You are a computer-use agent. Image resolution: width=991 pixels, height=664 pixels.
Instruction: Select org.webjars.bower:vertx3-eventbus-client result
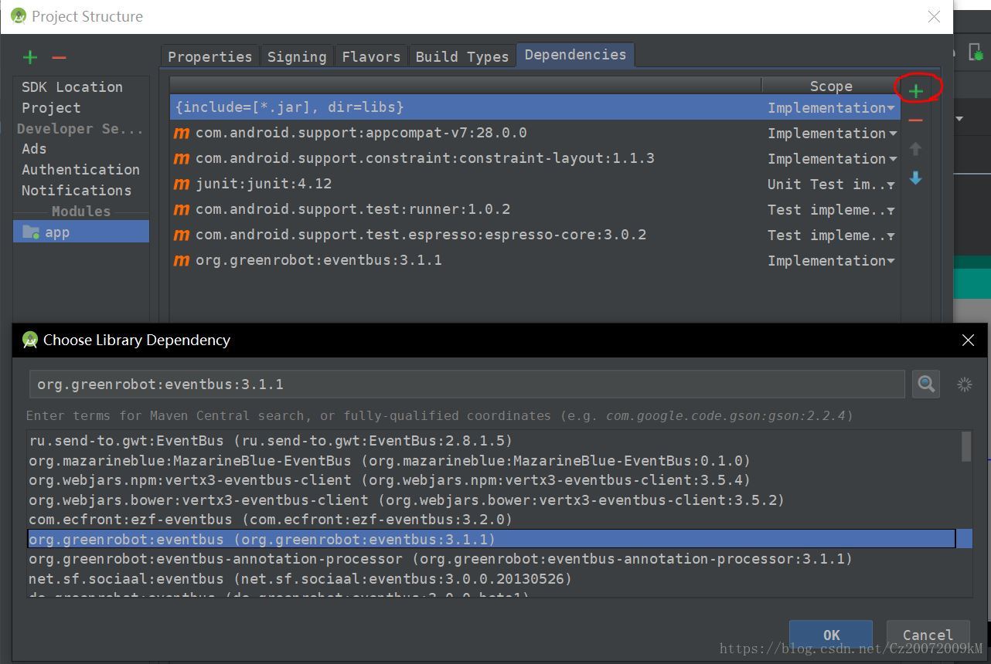point(493,500)
